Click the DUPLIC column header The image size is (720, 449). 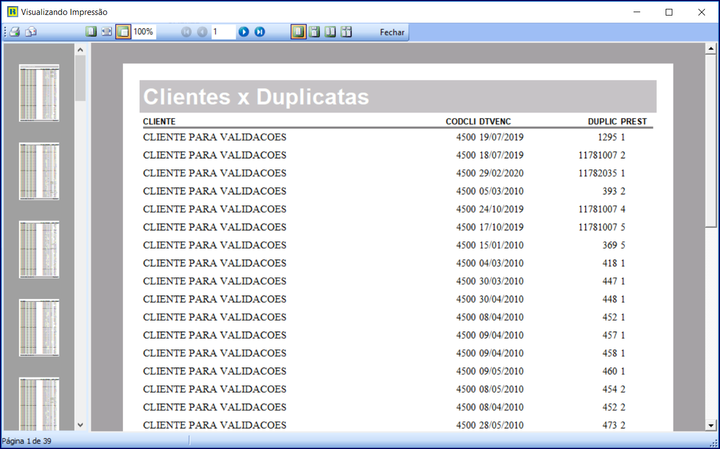603,122
